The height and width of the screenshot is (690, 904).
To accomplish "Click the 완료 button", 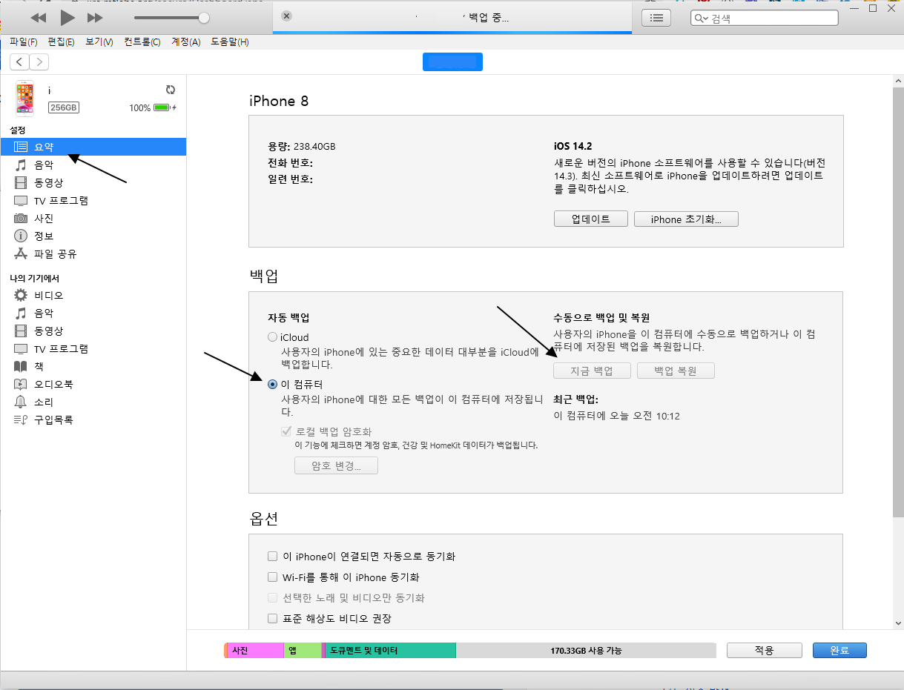I will pyautogui.click(x=839, y=650).
